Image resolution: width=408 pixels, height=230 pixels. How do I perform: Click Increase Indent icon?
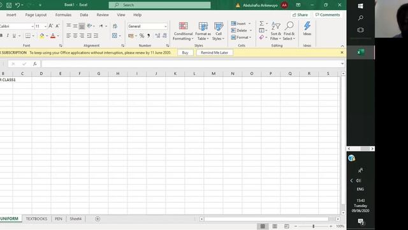point(96,36)
